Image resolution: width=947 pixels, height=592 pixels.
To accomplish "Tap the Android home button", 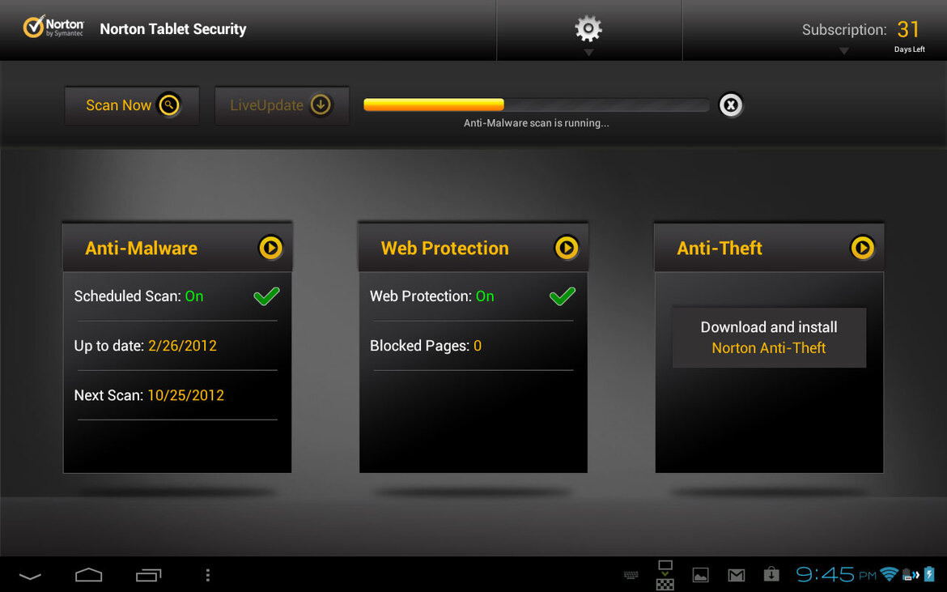I will coord(89,574).
